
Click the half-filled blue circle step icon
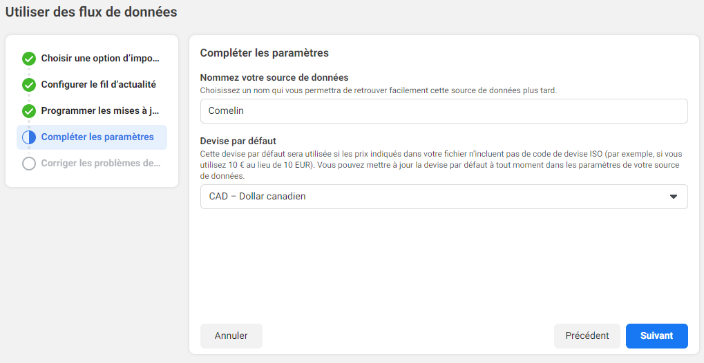29,137
